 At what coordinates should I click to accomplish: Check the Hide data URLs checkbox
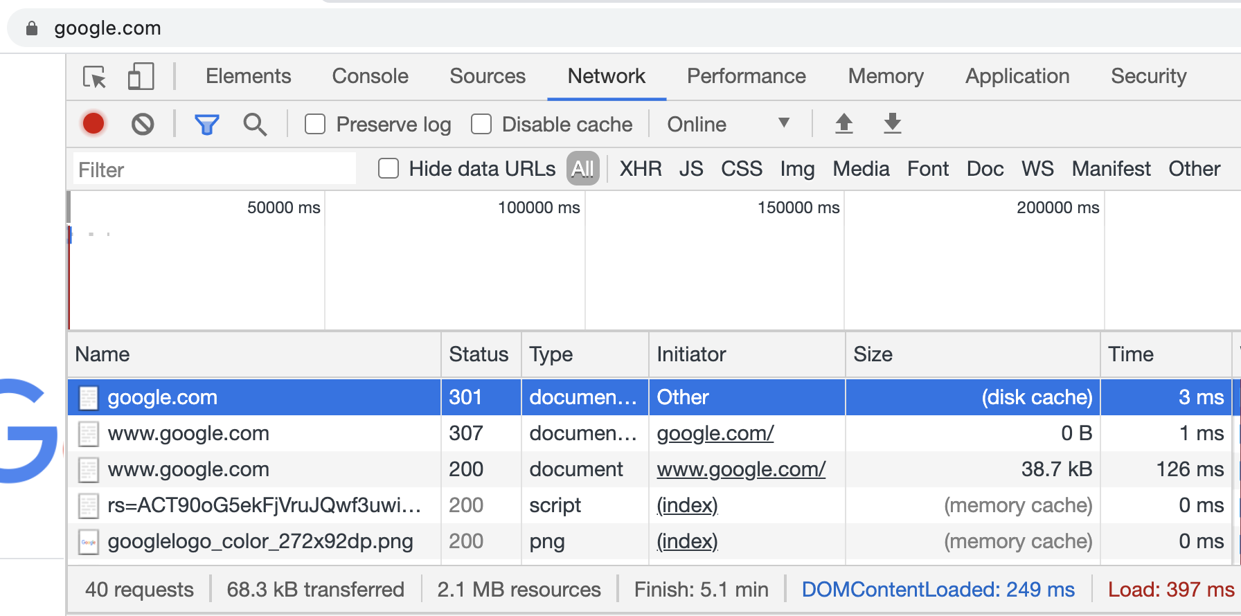click(389, 169)
